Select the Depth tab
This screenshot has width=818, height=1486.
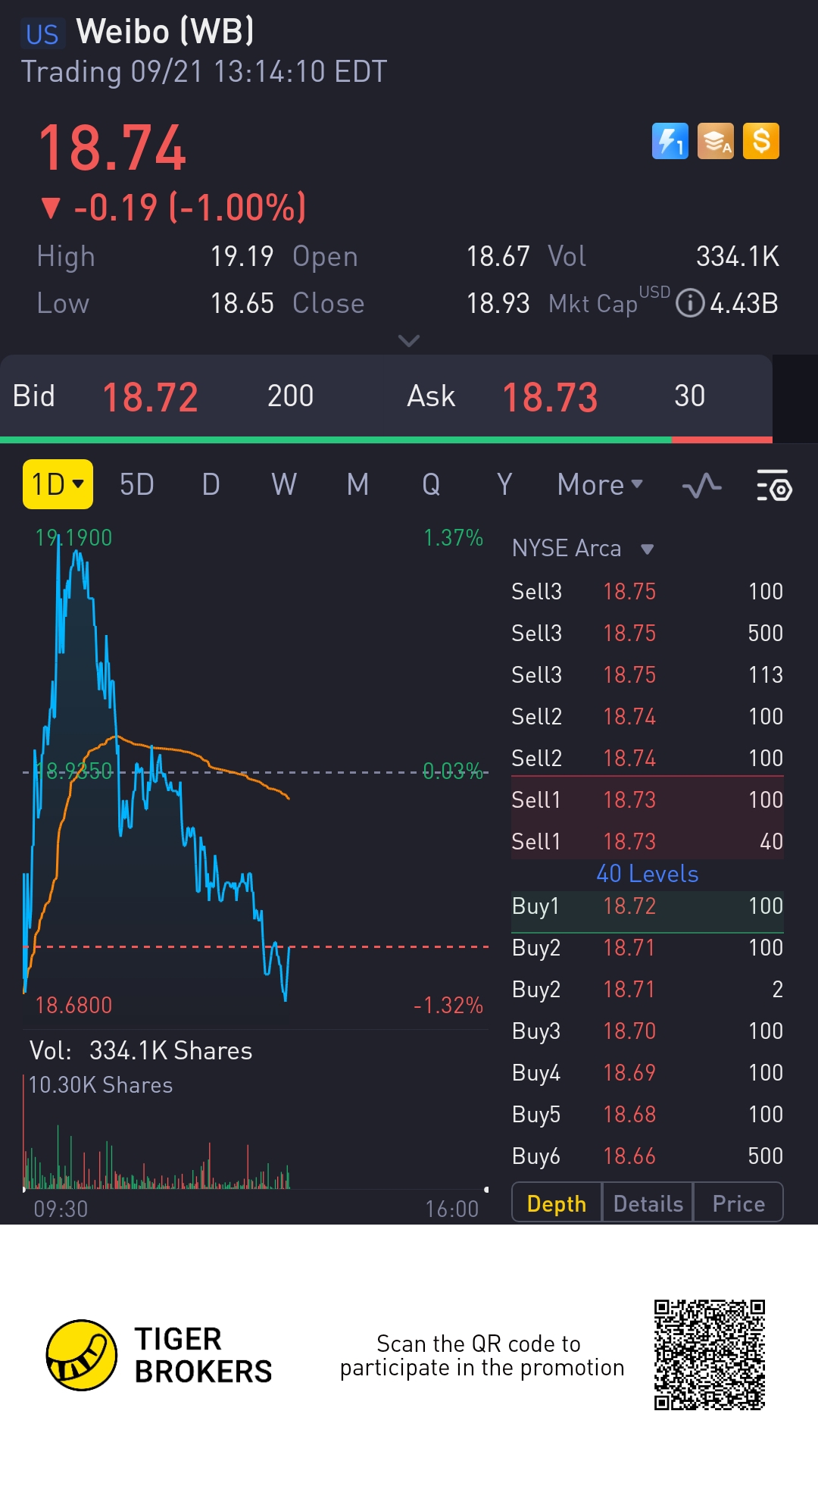[x=557, y=1203]
